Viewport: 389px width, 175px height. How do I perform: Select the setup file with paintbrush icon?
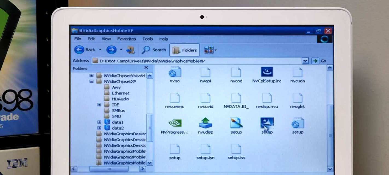click(x=236, y=126)
